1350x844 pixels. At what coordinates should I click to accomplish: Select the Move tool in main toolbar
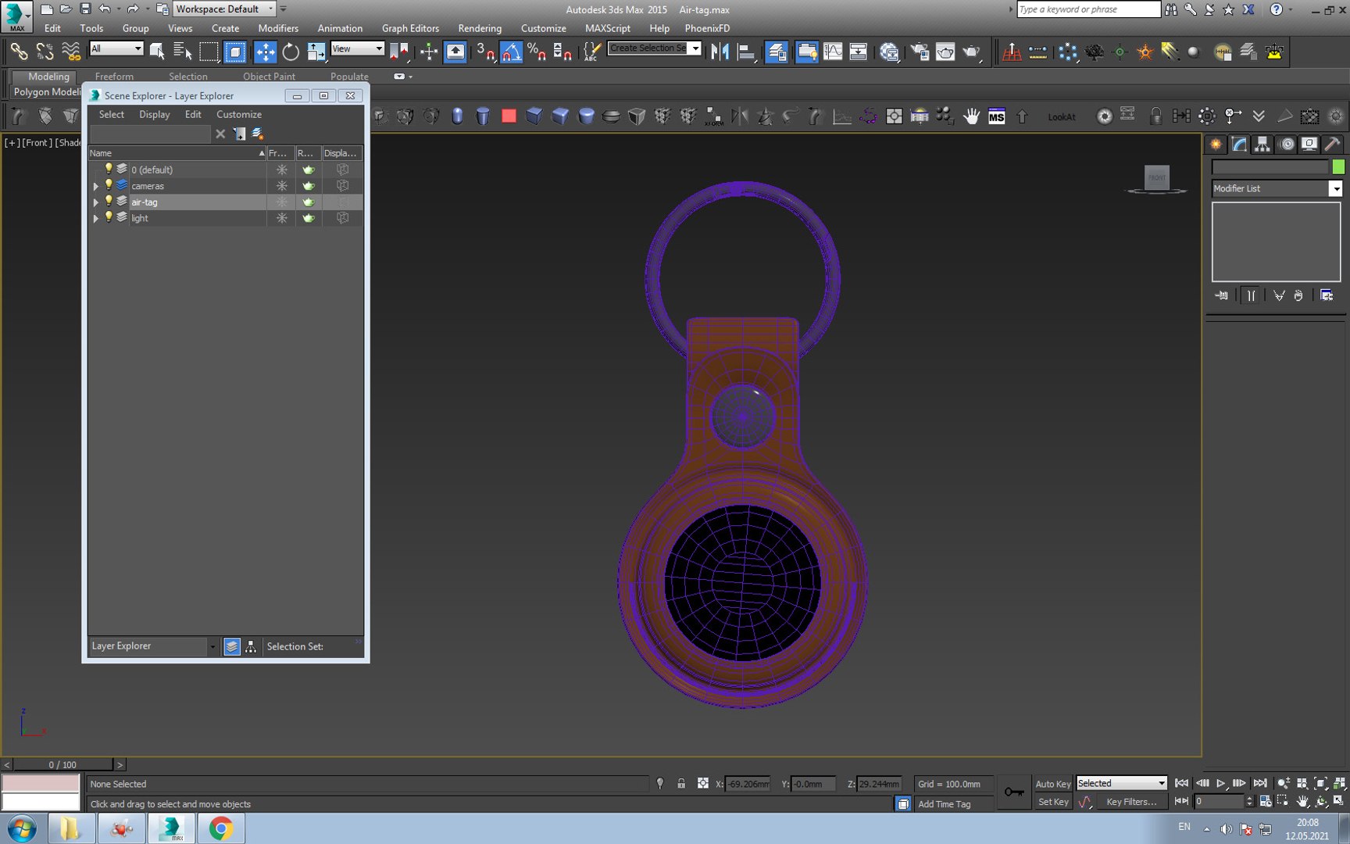265,52
